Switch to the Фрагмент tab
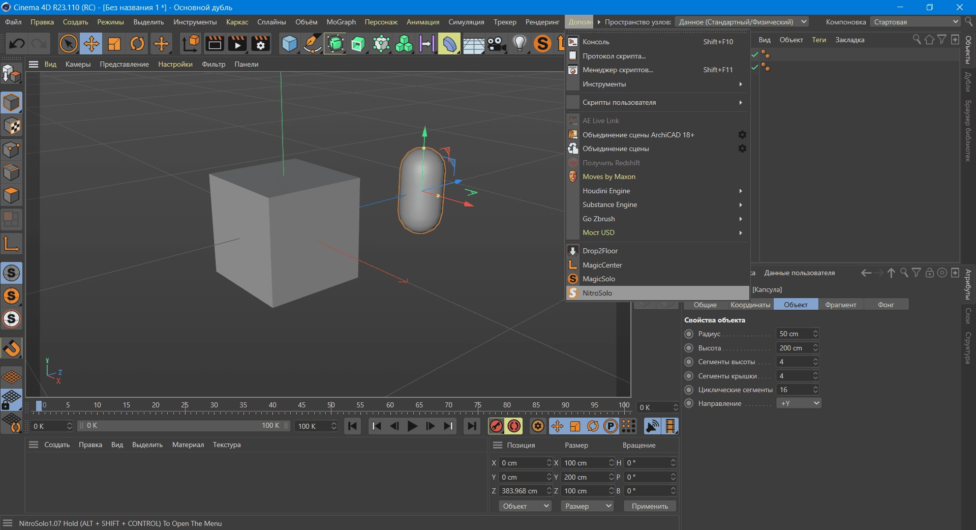This screenshot has width=976, height=530. click(840, 305)
